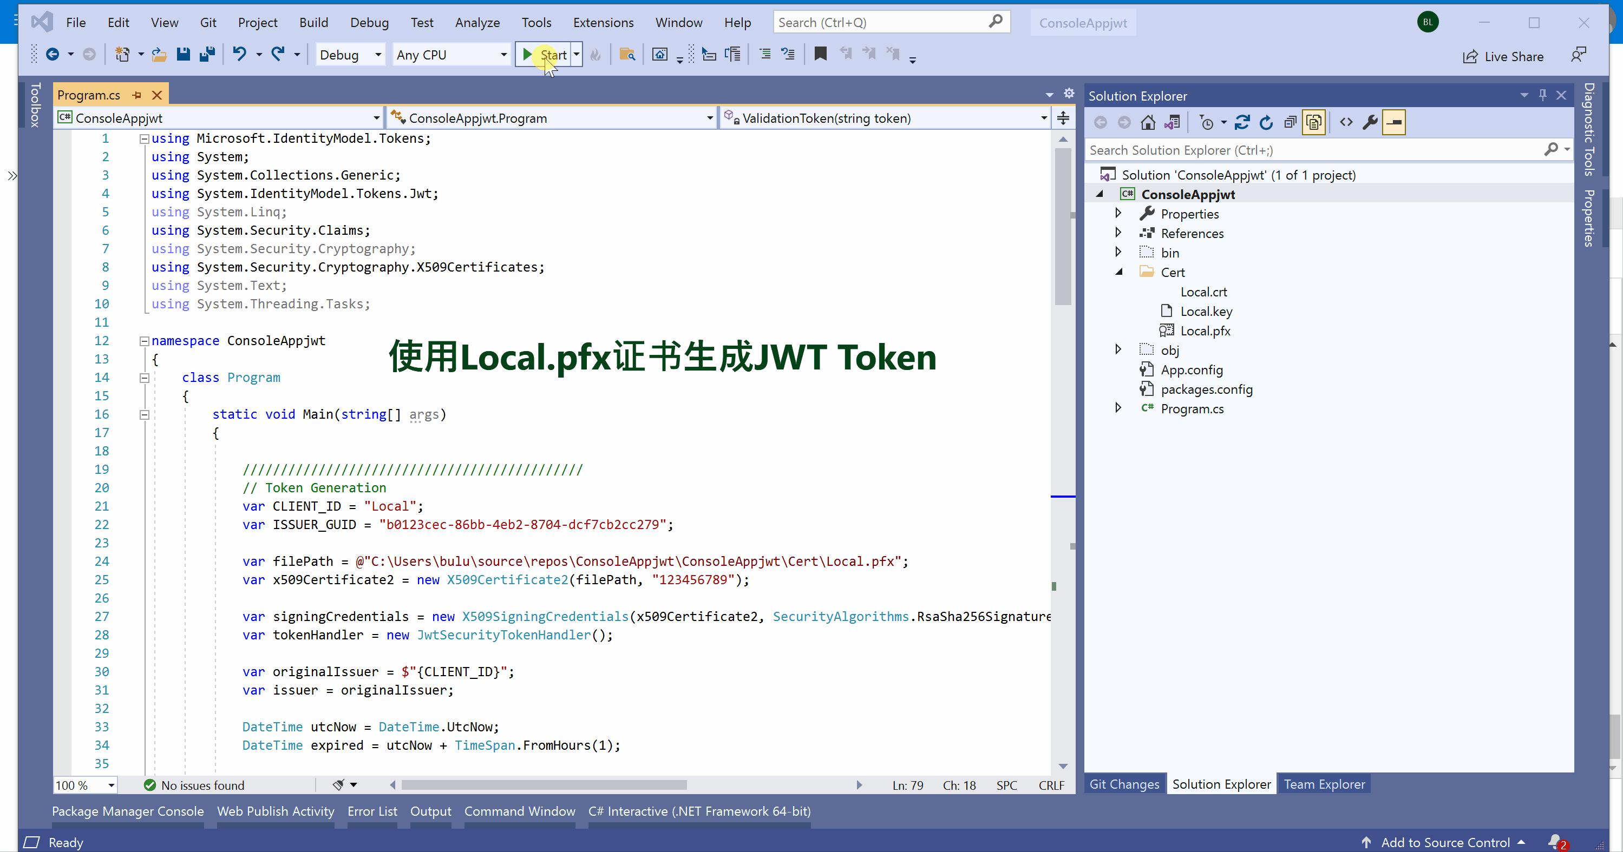Open the notifications bell in status bar

pyautogui.click(x=1555, y=842)
